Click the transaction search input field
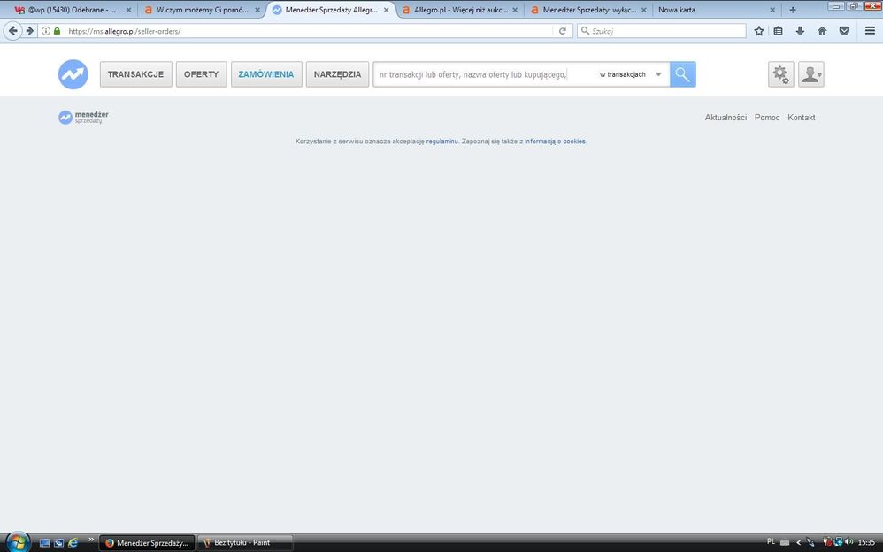 473,74
